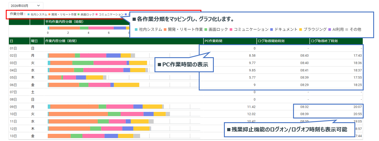Click end time 17:55 in the 05日 row
The width and height of the screenshot is (379, 141).
point(357,77)
